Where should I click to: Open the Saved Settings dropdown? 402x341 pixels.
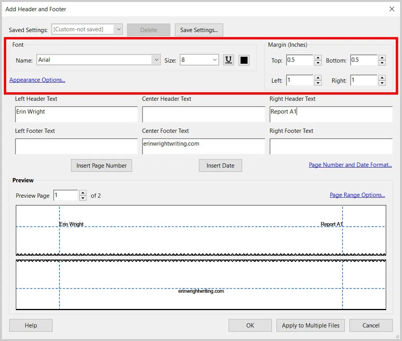click(x=119, y=29)
